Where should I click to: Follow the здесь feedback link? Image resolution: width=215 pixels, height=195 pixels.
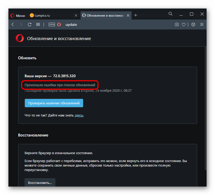pos(79,115)
